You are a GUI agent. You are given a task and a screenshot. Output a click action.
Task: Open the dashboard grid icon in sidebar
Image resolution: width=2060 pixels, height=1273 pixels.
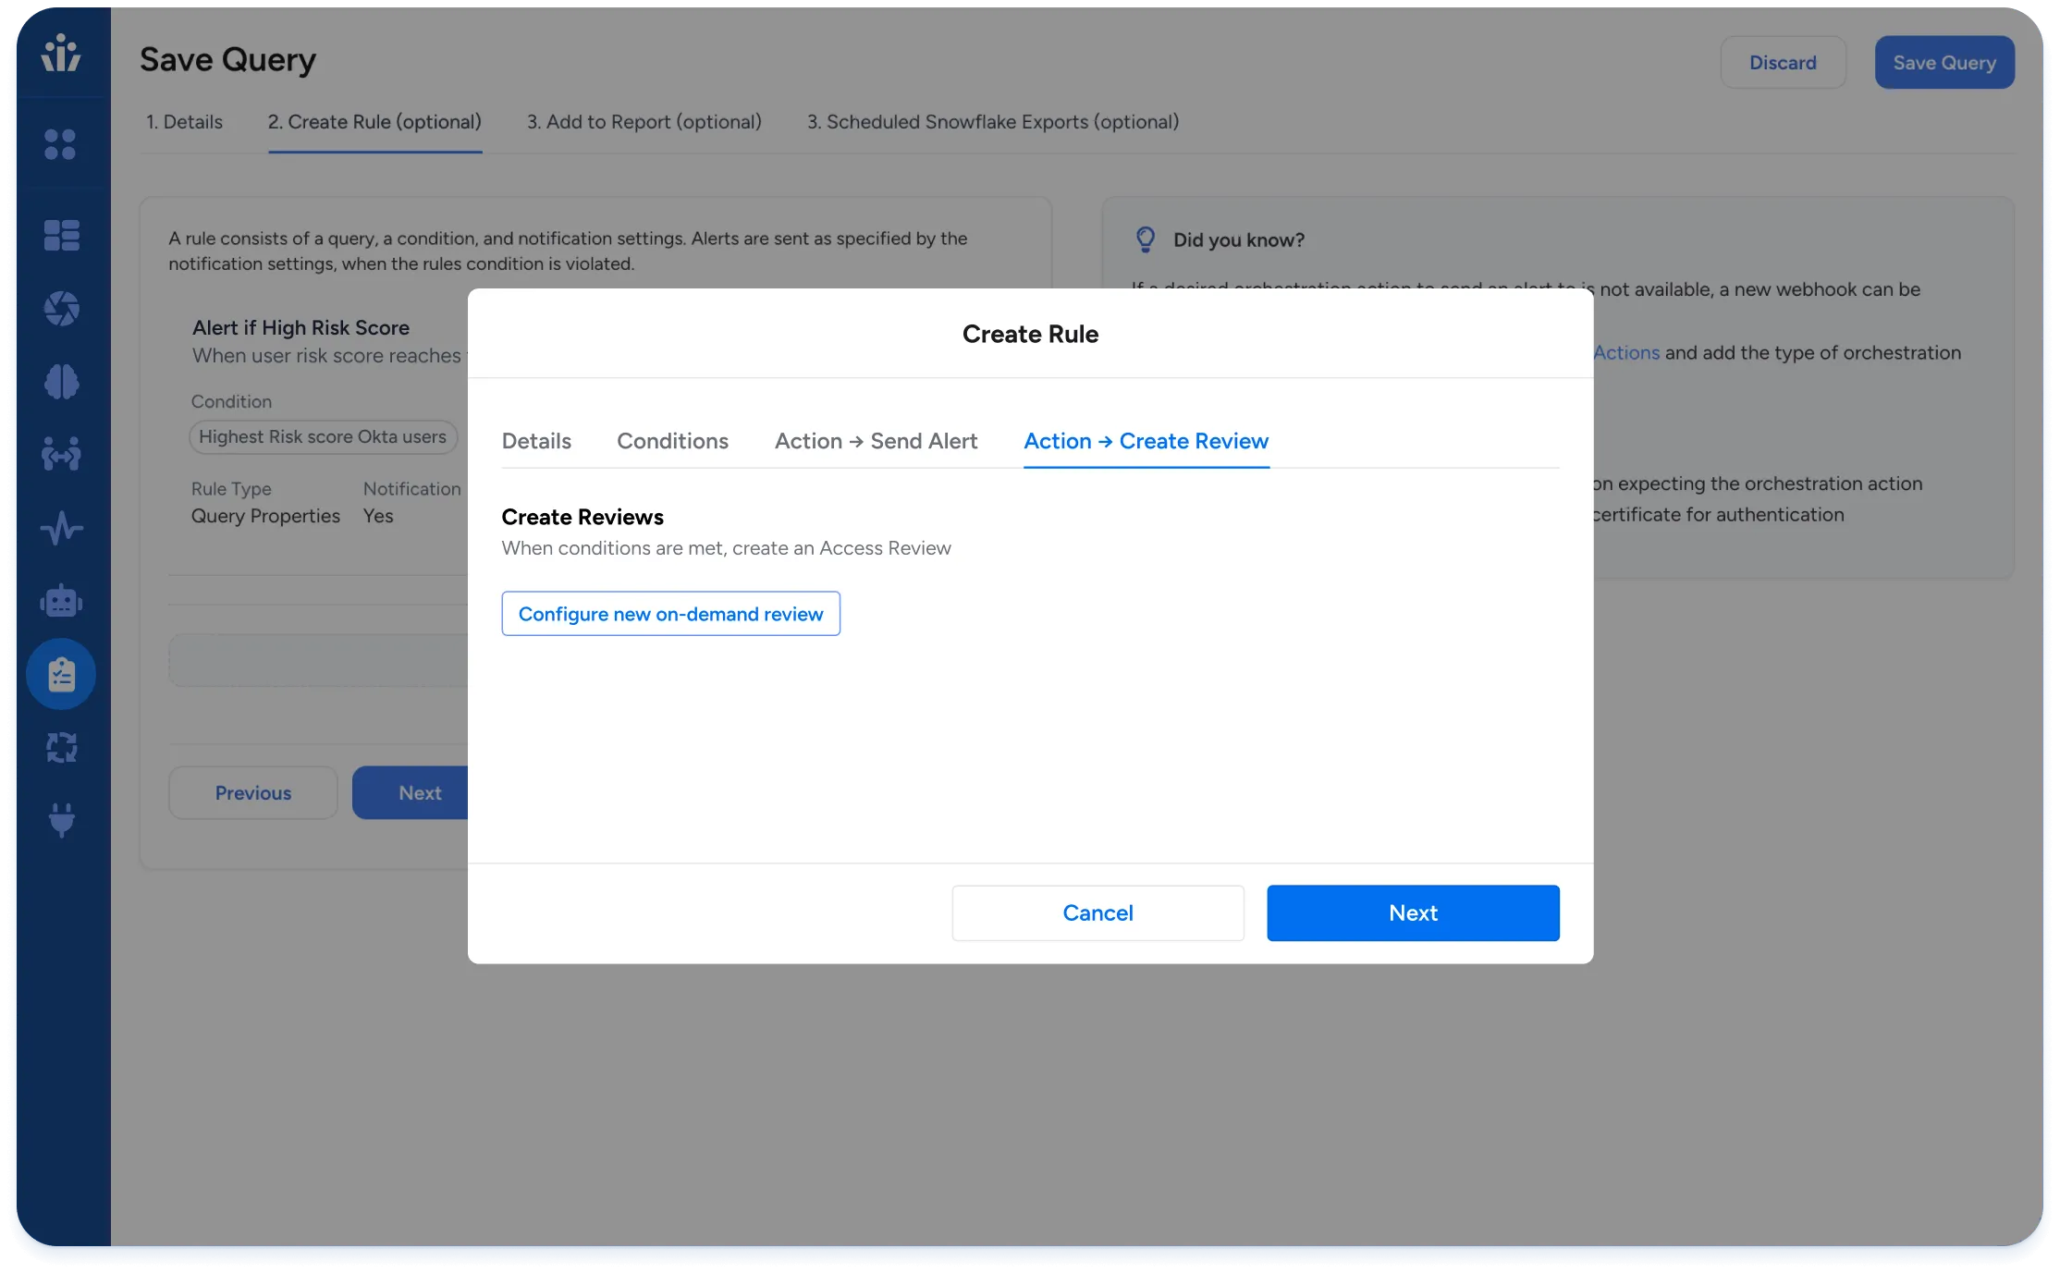[x=61, y=235]
